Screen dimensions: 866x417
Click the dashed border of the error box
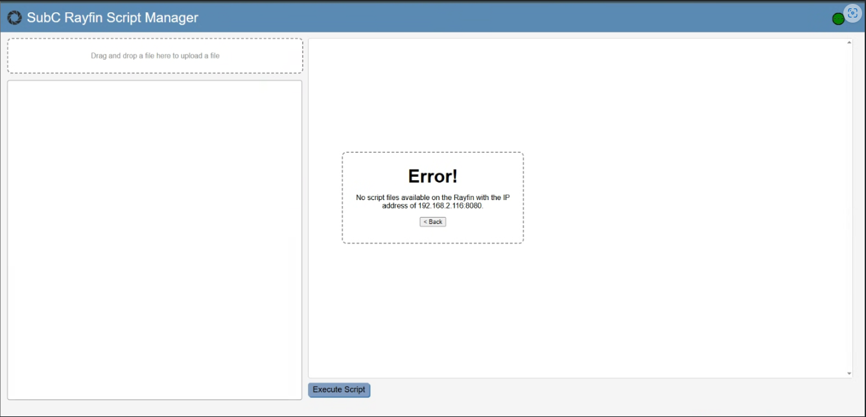click(x=342, y=197)
